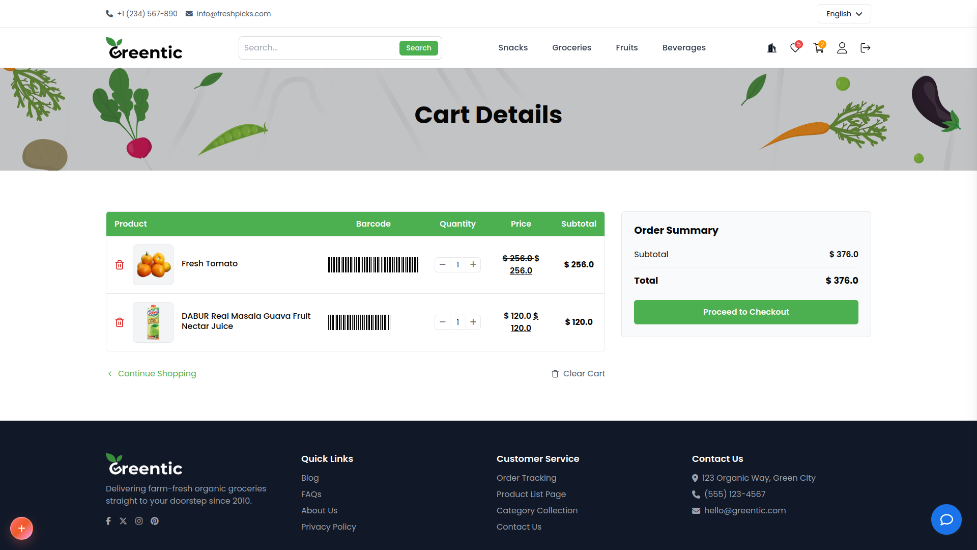Open the blue chat bubble widget
The image size is (977, 550).
coord(946,519)
